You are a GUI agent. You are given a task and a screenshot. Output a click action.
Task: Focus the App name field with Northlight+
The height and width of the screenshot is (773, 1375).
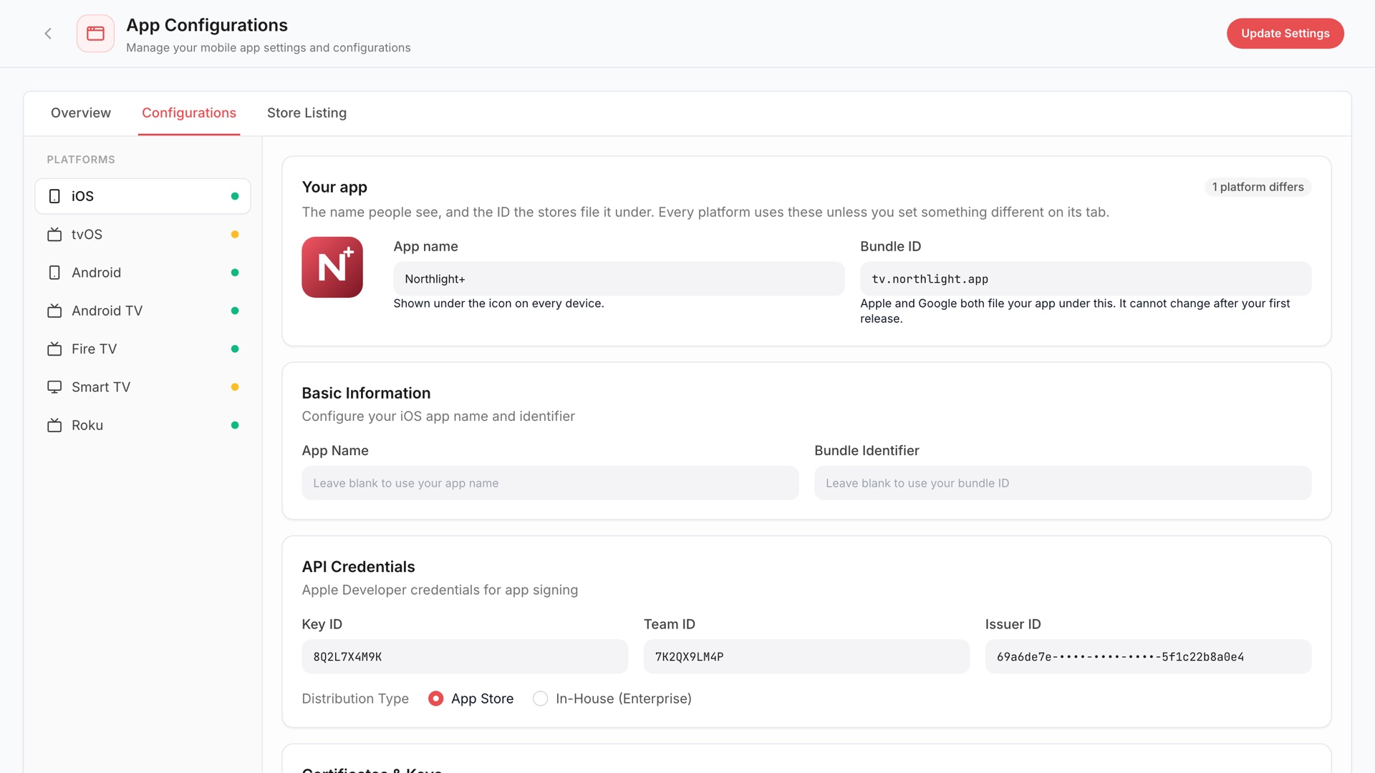[x=619, y=279]
